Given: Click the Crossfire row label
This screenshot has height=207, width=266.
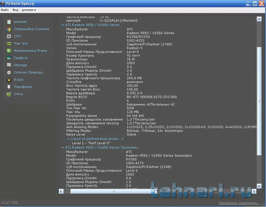Looking at the screenshot, I should pyautogui.click(x=74, y=82).
